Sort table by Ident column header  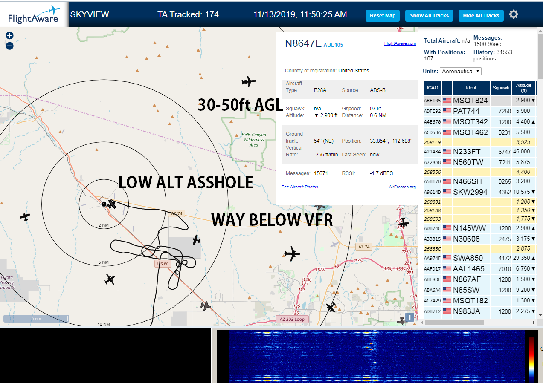point(471,88)
